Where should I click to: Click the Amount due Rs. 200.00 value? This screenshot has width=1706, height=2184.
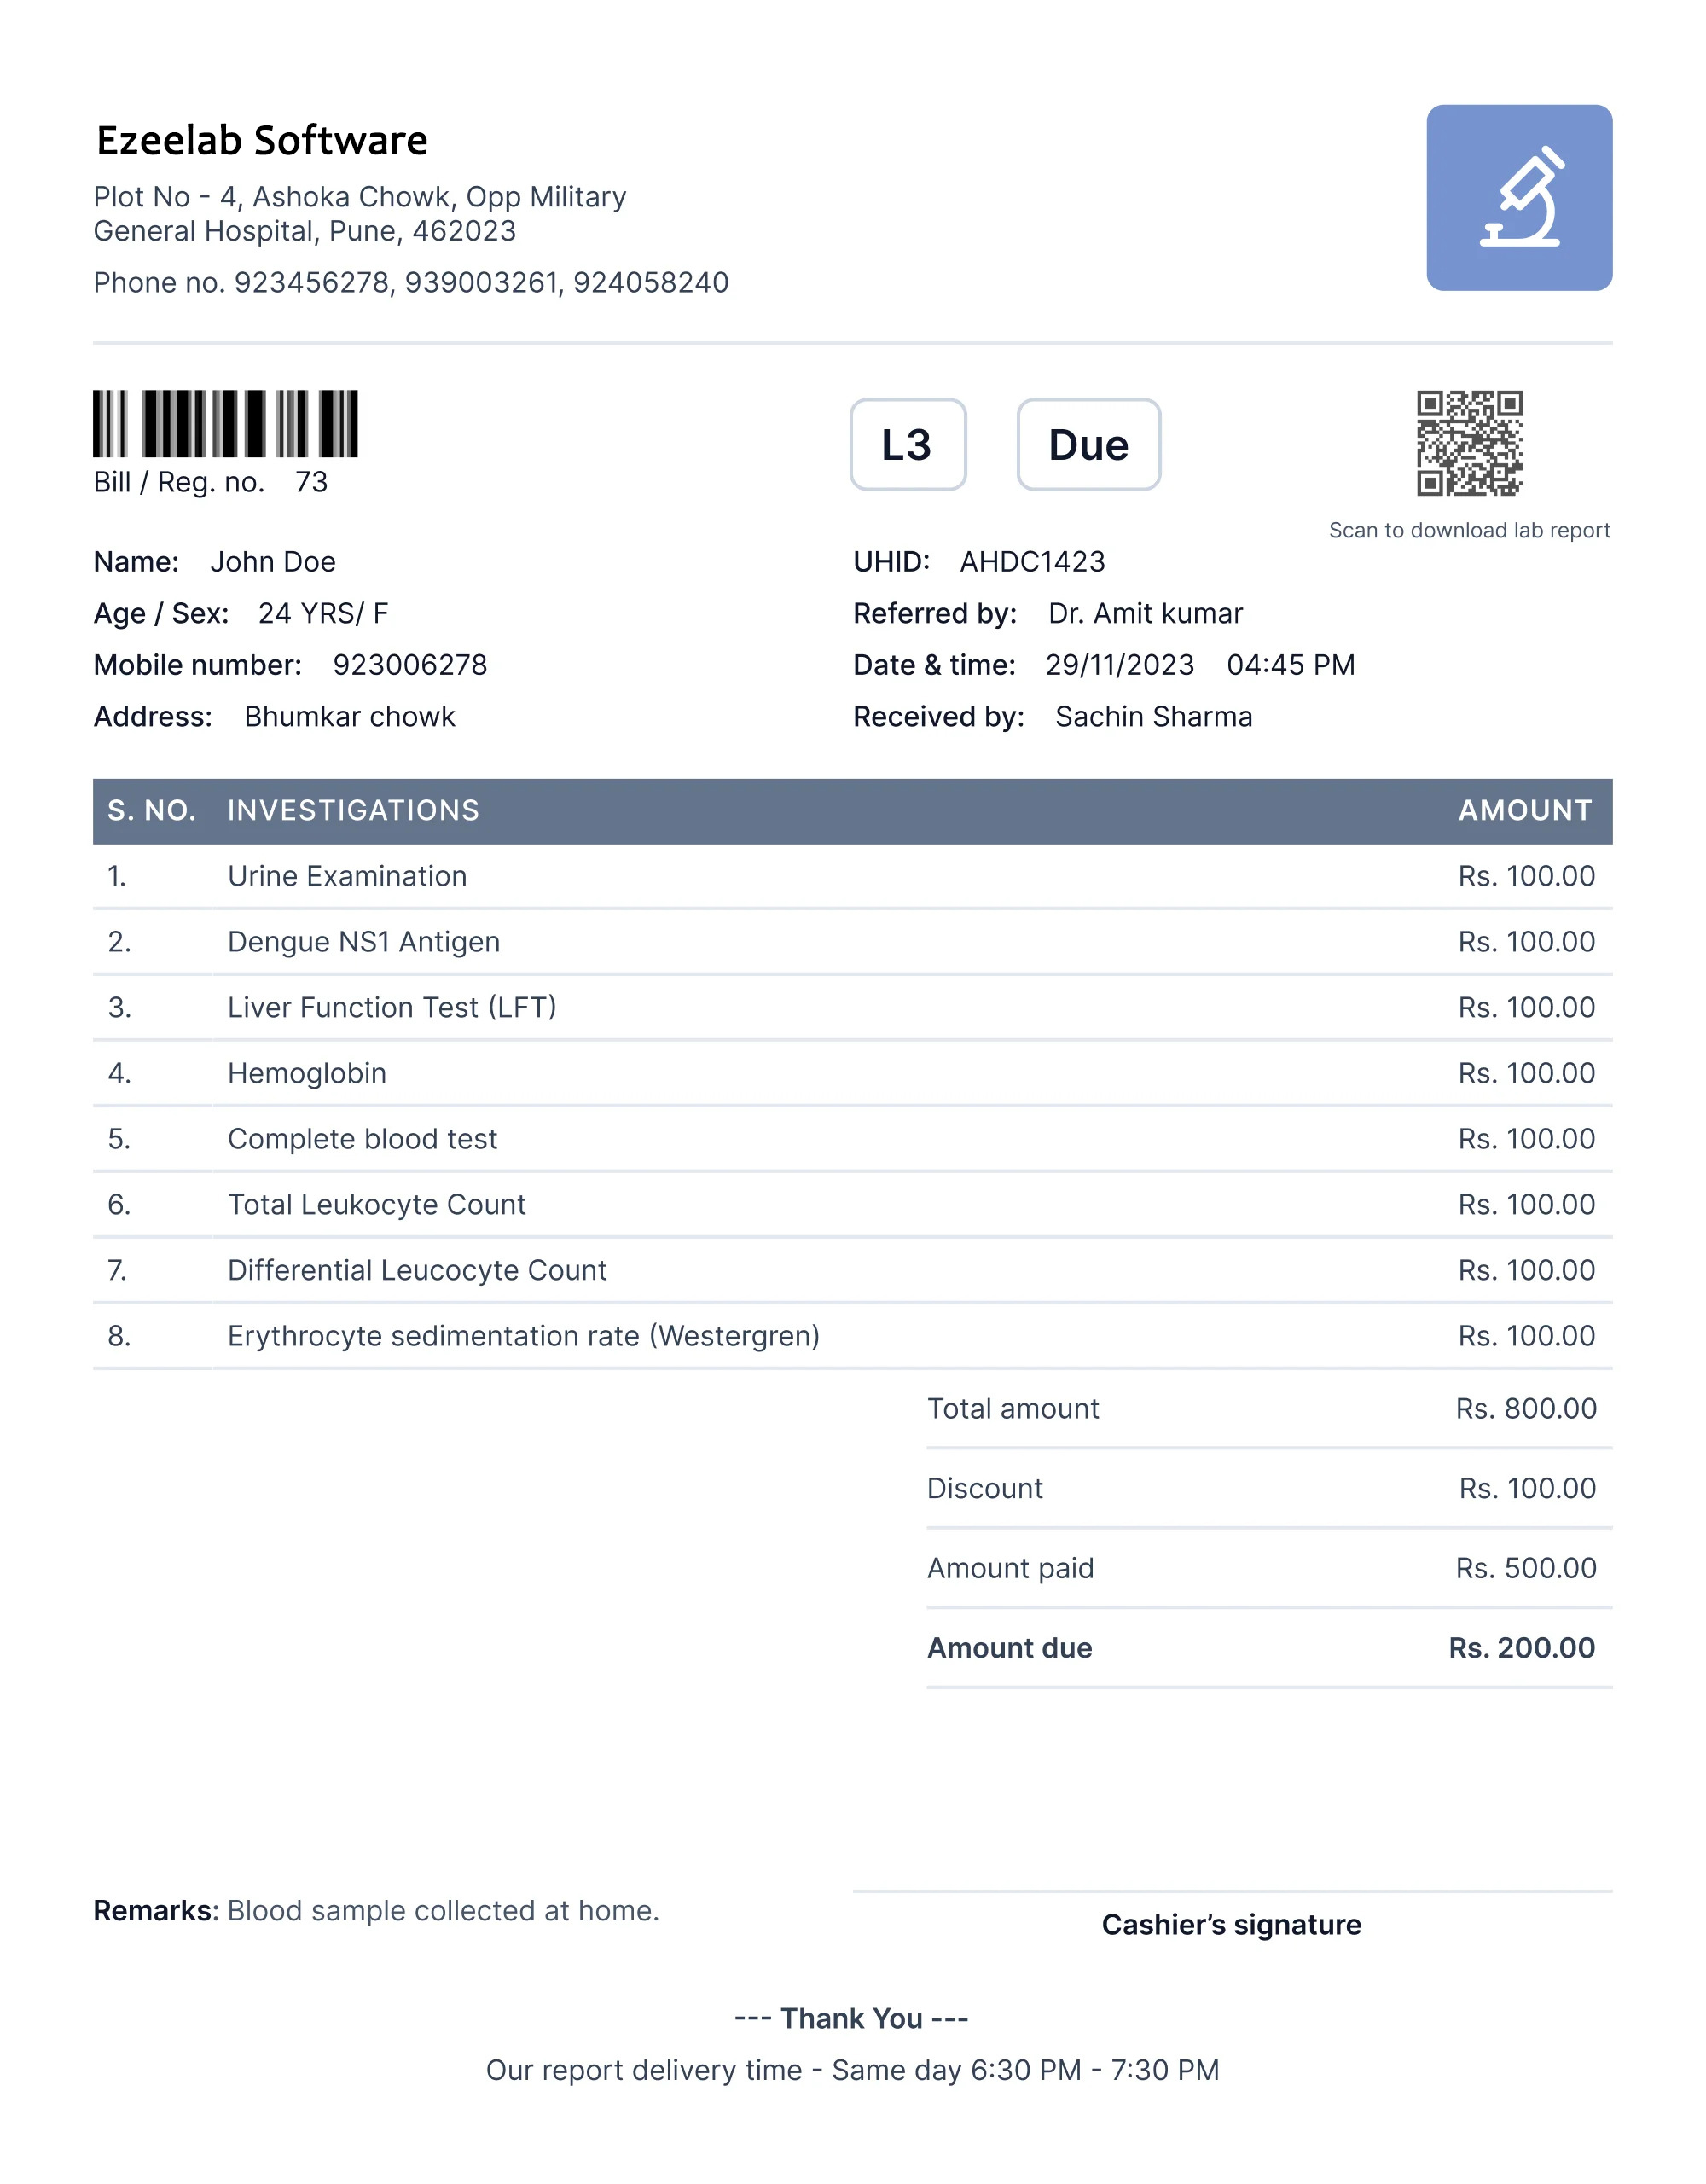tap(1522, 1647)
